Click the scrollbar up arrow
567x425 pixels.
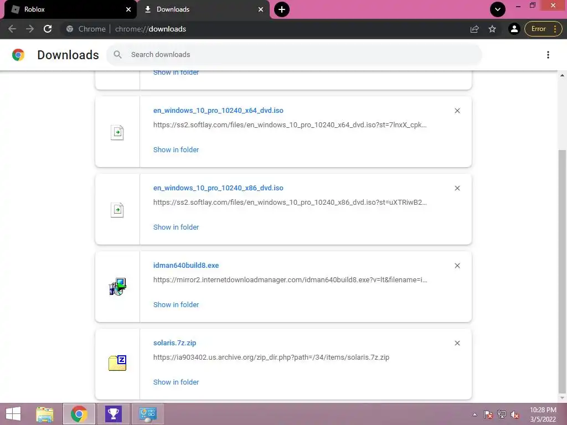[562, 75]
